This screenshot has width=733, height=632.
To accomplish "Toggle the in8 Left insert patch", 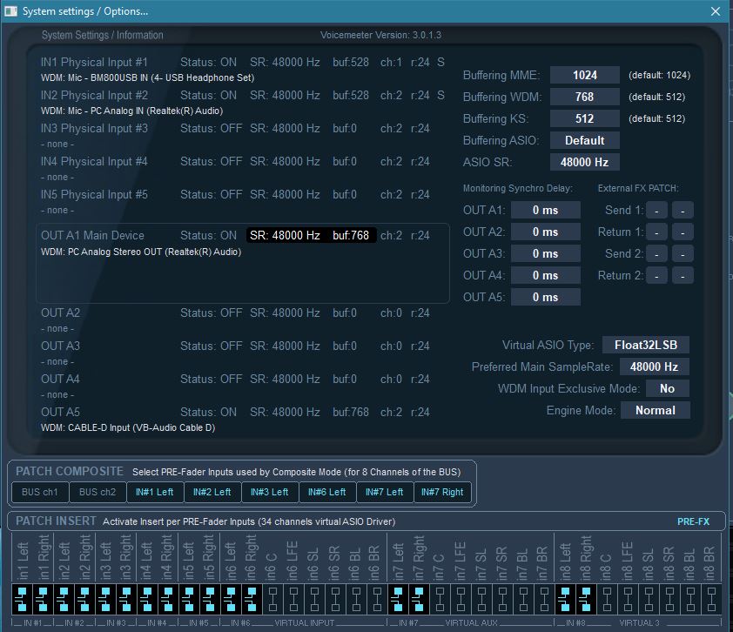I will tap(565, 599).
